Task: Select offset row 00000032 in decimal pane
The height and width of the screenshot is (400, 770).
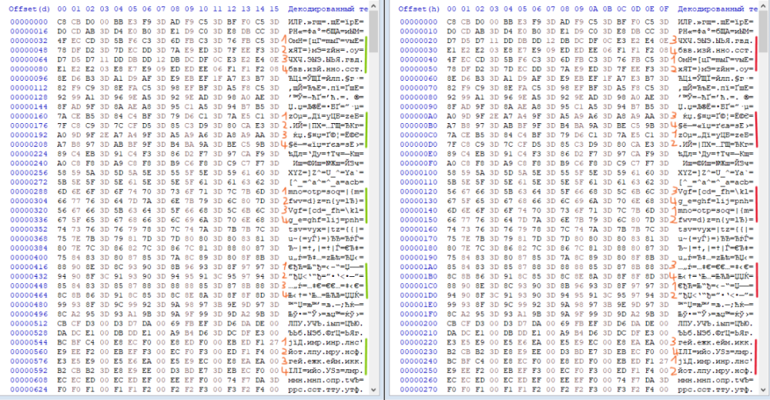Action: tap(22, 38)
